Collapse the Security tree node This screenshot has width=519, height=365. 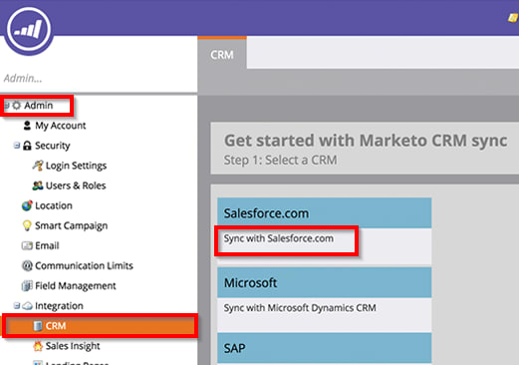(17, 146)
